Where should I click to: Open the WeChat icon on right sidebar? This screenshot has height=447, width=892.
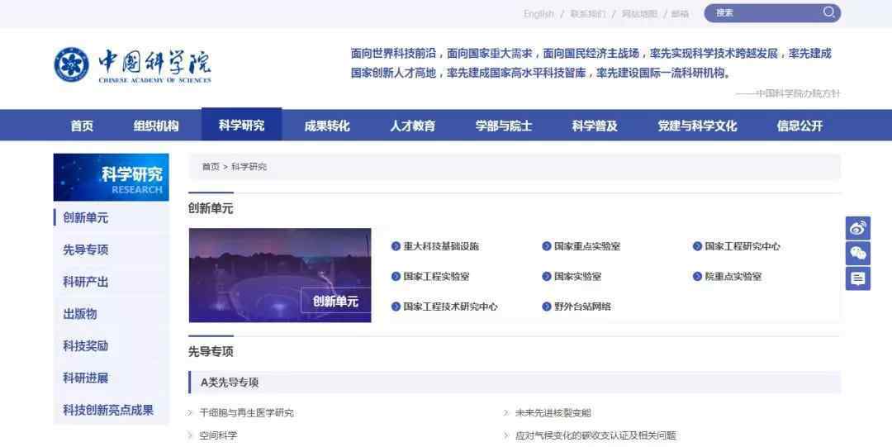[858, 253]
